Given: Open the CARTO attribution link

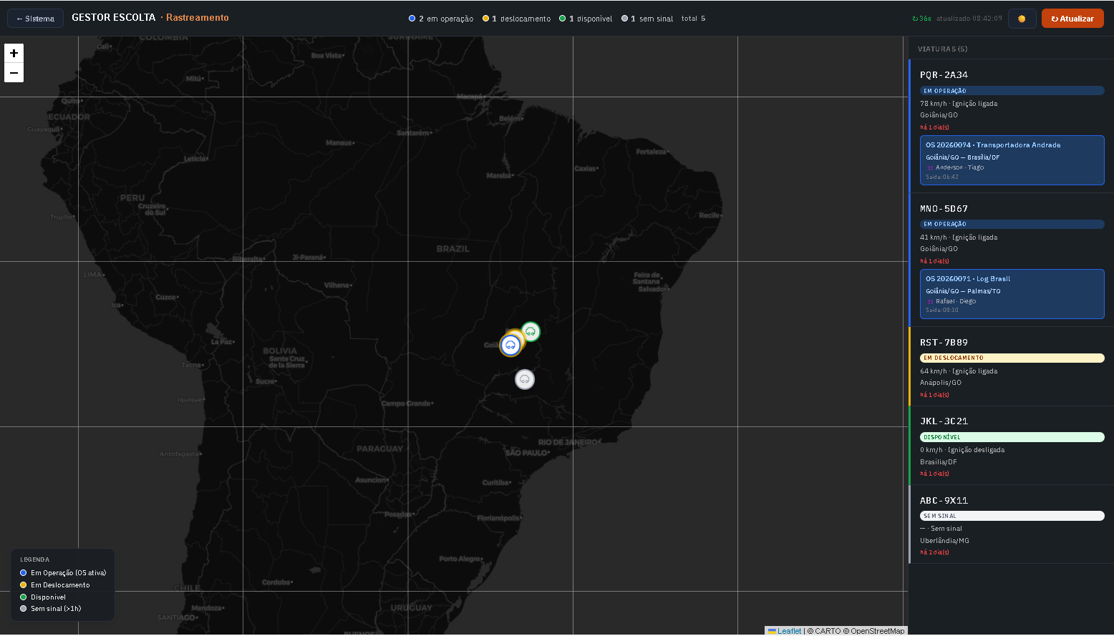Looking at the screenshot, I should click(828, 631).
